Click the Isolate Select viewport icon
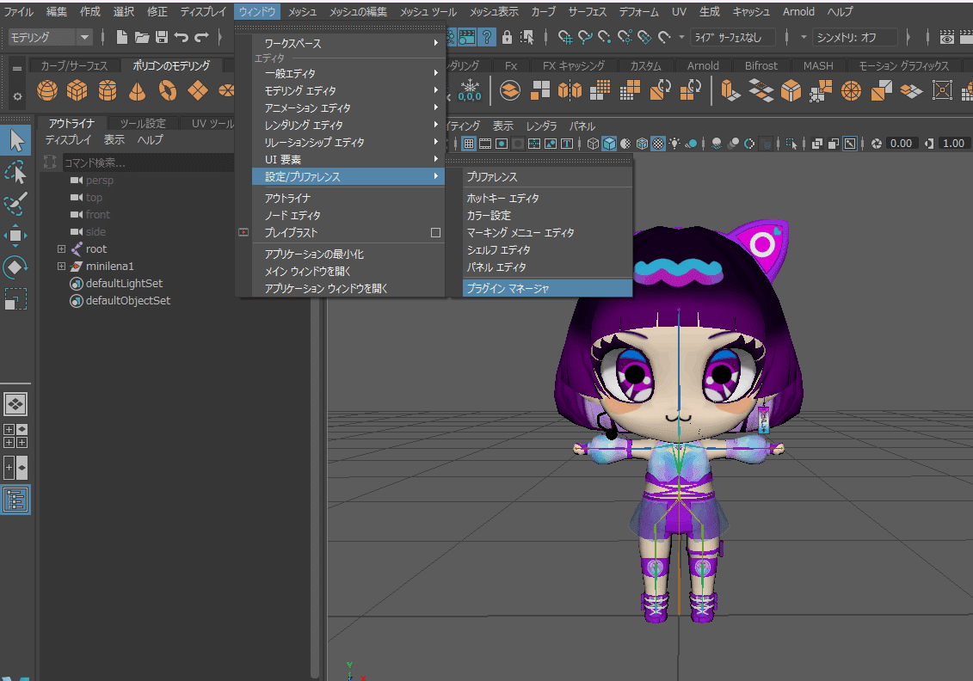973x681 pixels. [x=791, y=144]
